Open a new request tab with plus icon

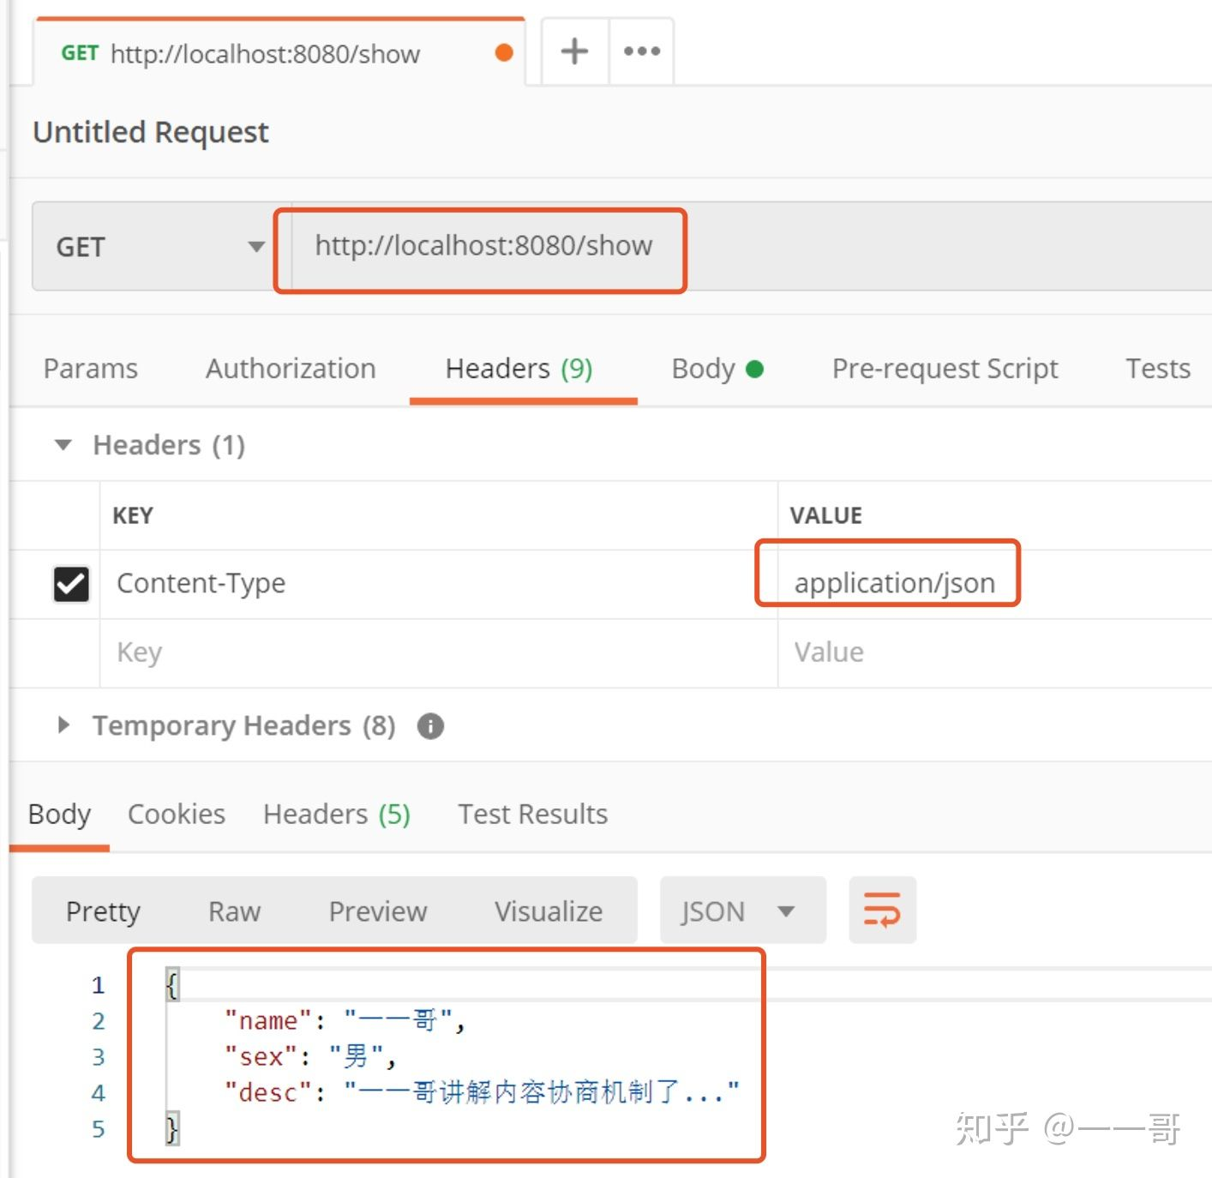(574, 51)
